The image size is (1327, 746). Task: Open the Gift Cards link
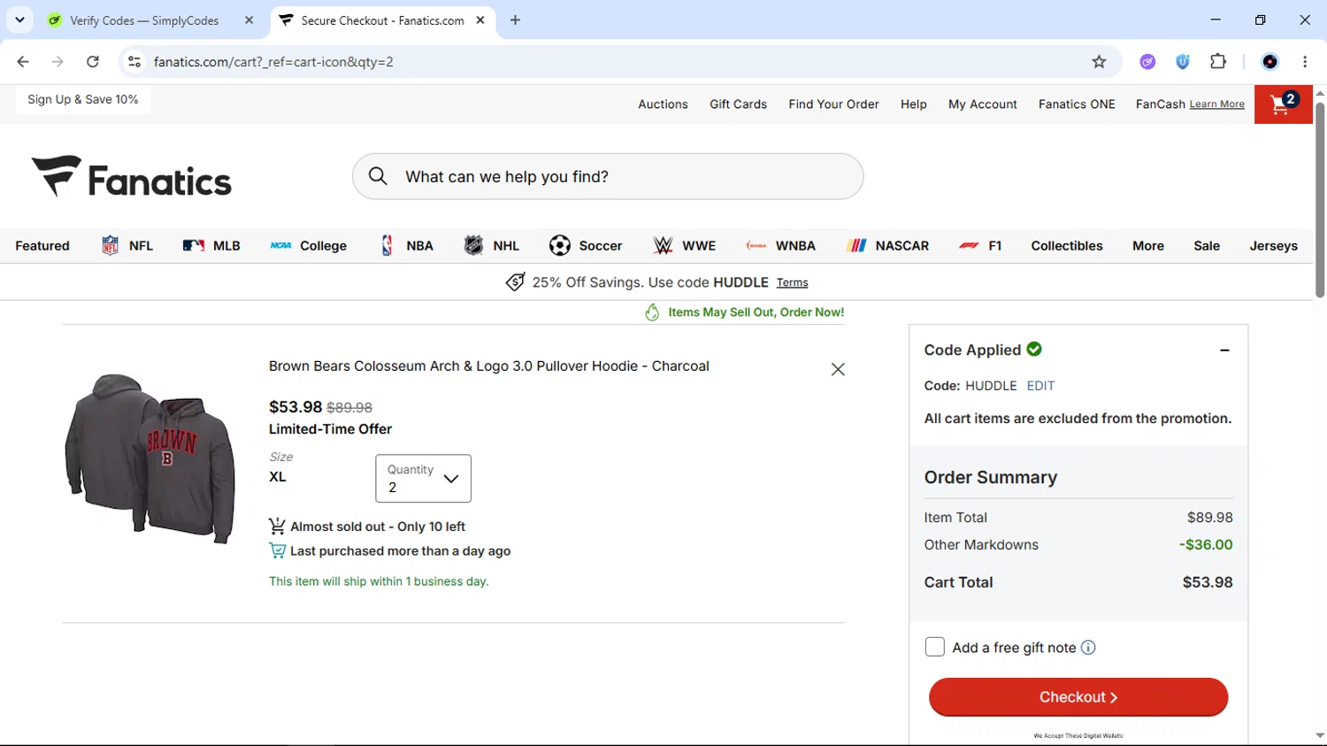coord(738,104)
